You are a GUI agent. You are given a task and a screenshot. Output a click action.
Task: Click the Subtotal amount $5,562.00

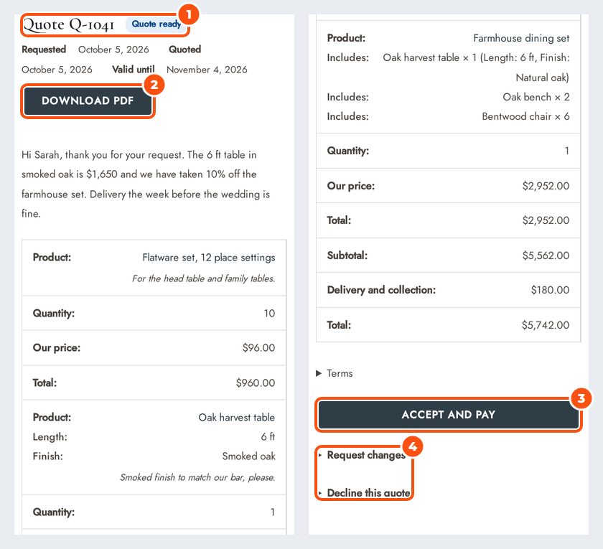coord(546,255)
